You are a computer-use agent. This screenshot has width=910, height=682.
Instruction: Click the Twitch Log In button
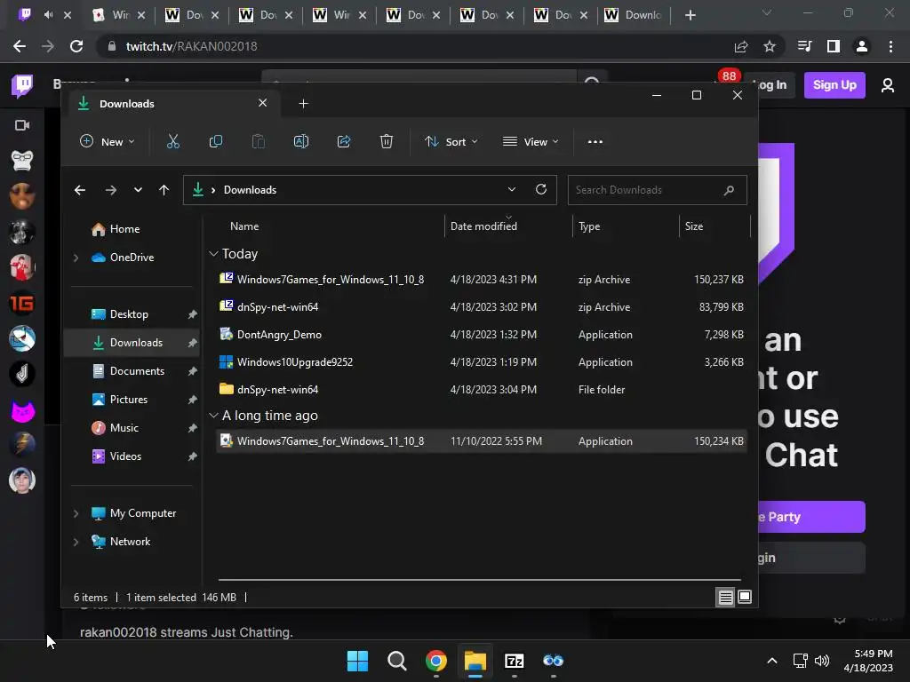(770, 85)
